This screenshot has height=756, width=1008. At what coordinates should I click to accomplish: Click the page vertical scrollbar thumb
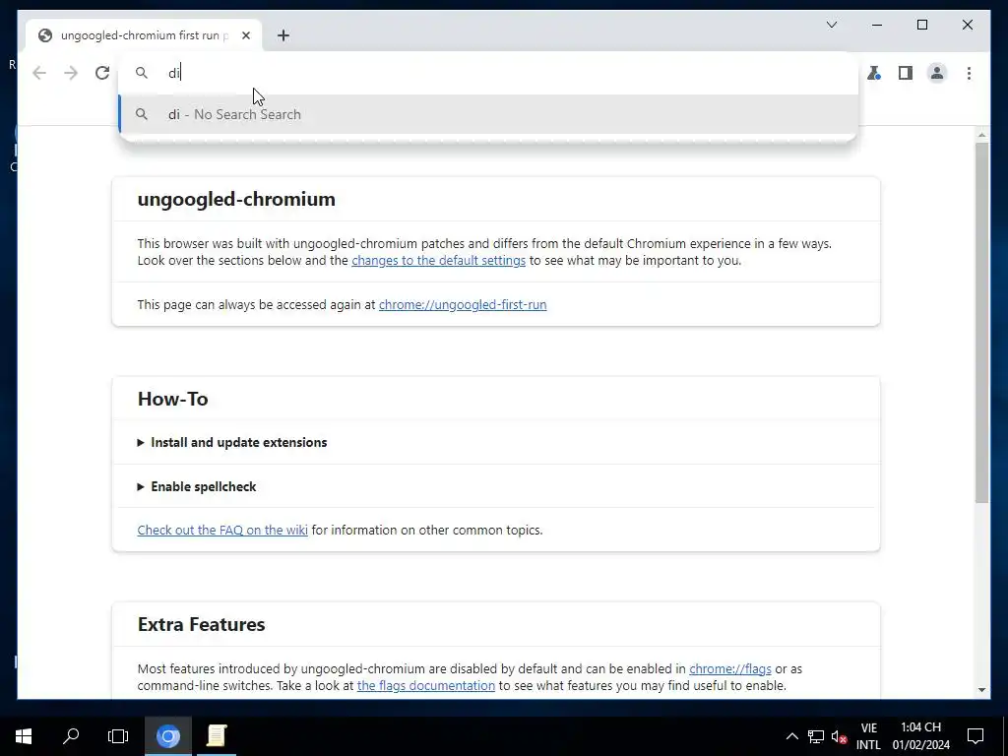pyautogui.click(x=981, y=323)
